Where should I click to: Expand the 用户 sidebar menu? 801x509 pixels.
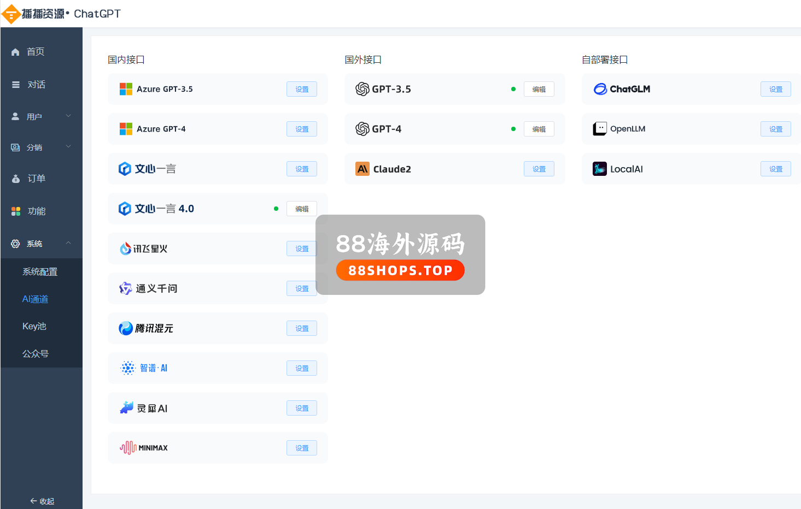[x=41, y=116]
